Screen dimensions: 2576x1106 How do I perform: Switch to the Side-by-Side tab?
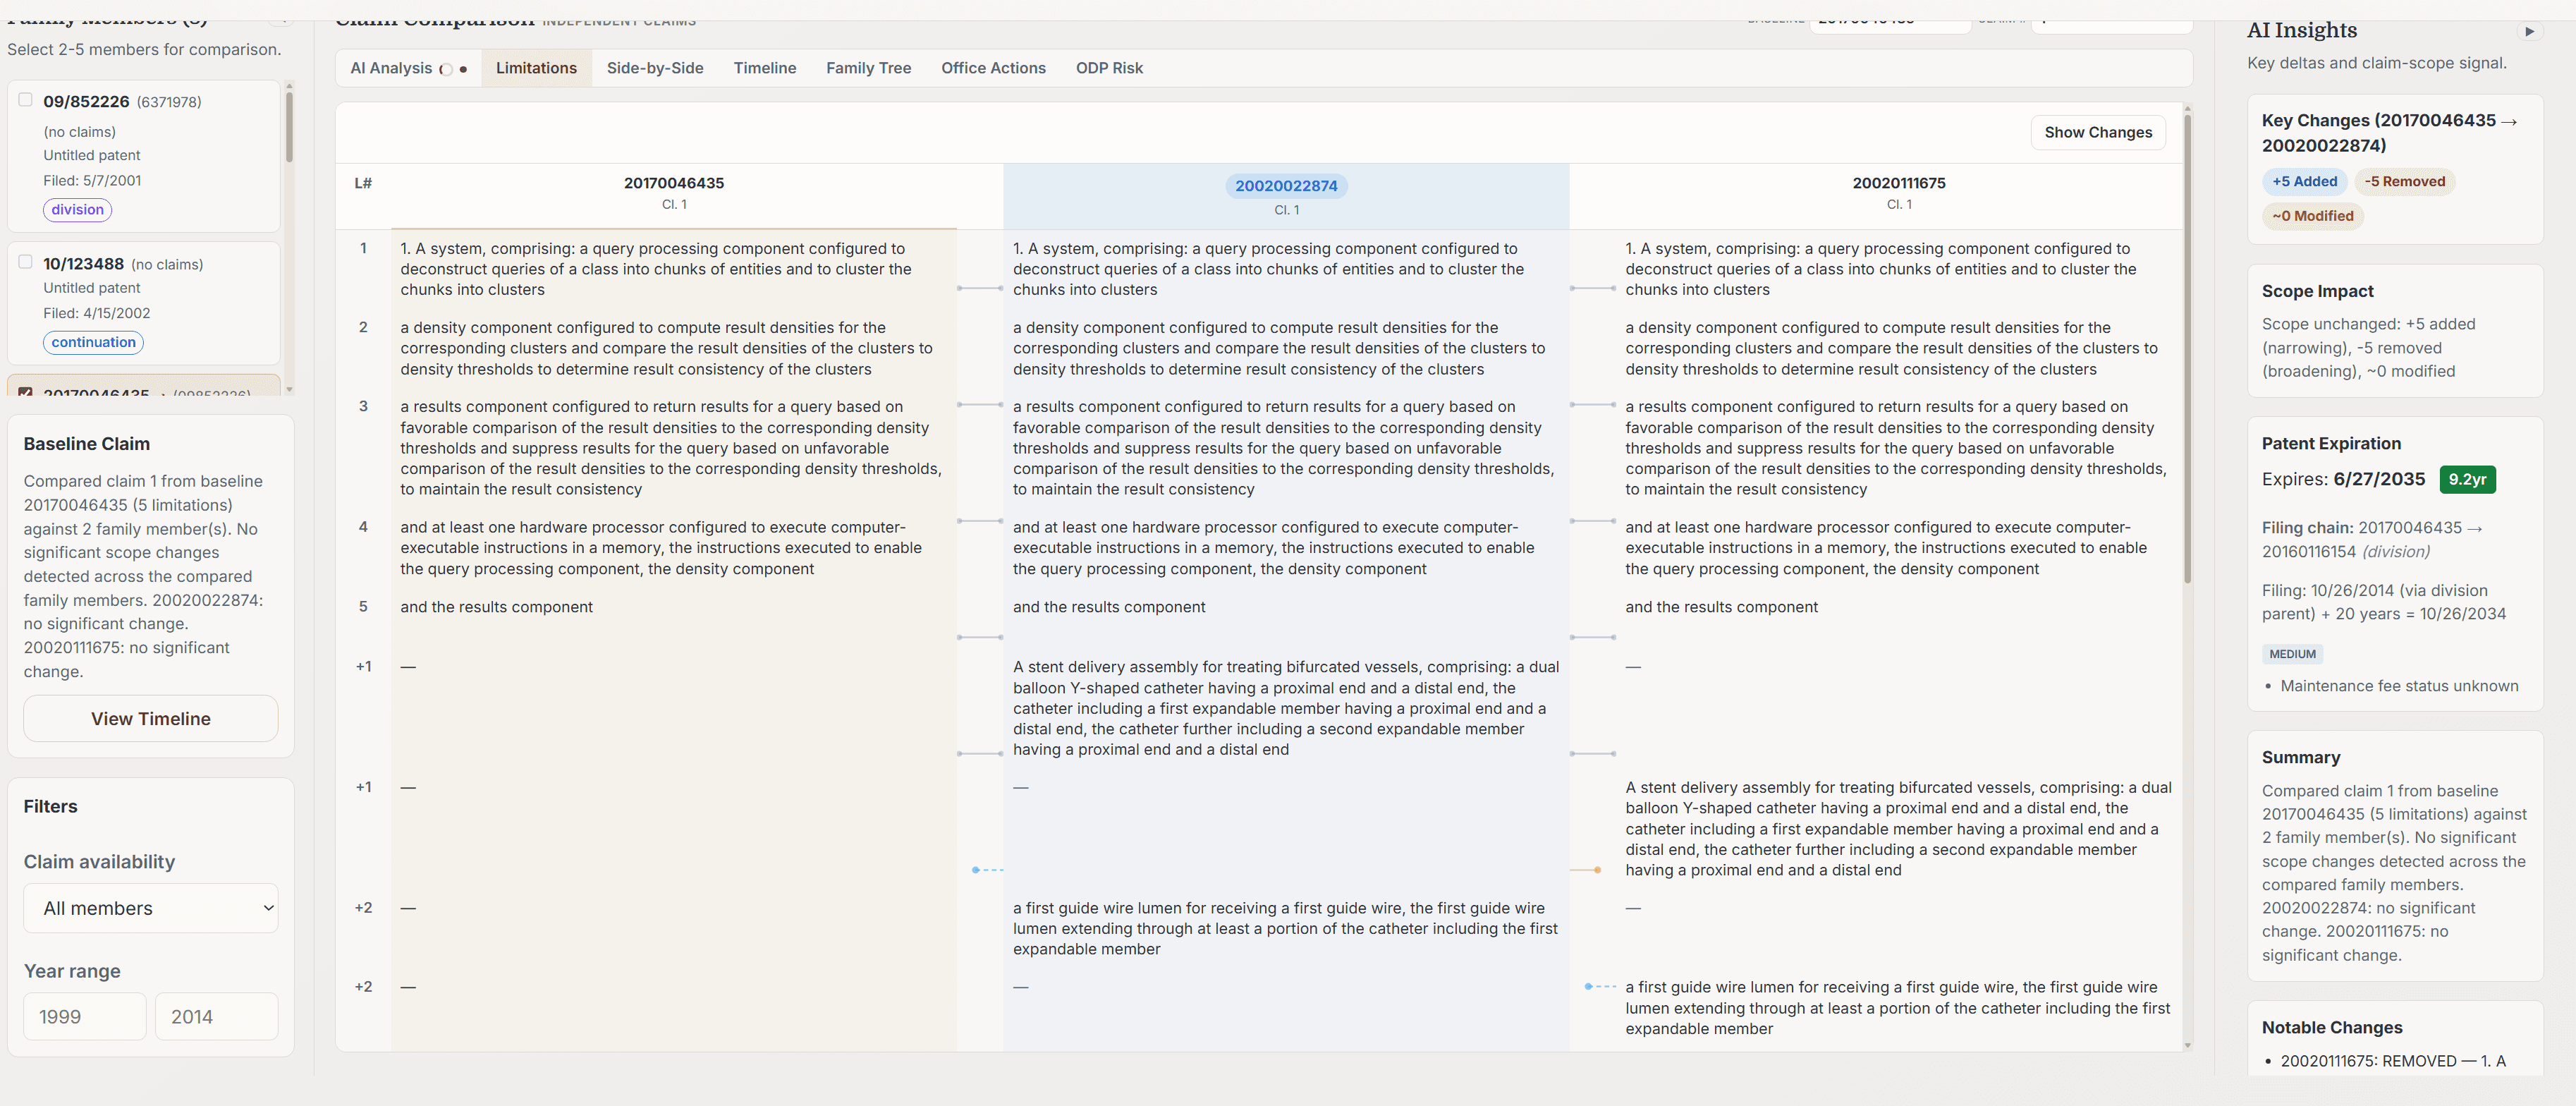tap(655, 68)
